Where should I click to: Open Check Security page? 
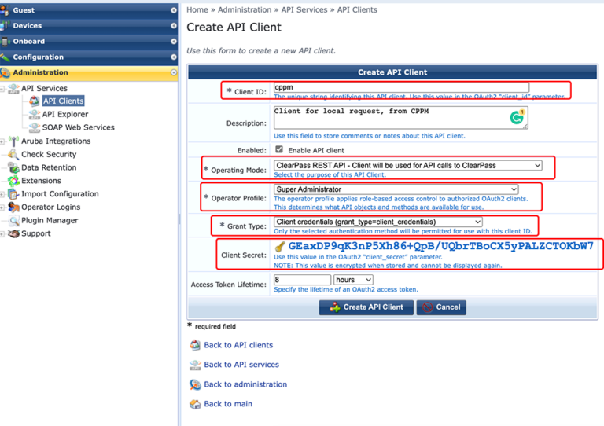click(x=49, y=154)
